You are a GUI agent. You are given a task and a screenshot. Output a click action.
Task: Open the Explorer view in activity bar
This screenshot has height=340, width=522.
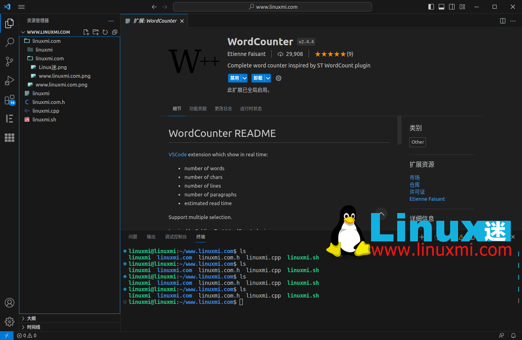pyautogui.click(x=10, y=23)
